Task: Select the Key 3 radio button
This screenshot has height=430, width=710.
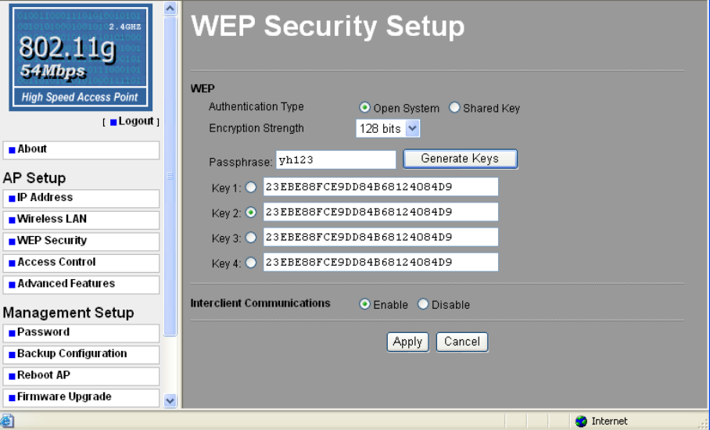Action: click(250, 238)
